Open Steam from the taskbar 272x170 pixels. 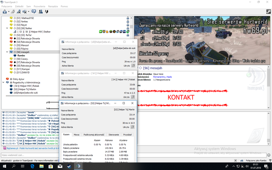pyautogui.click(x=69, y=166)
